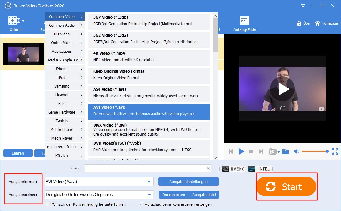Click the orange Start button
The image size is (341, 211).
(286, 186)
